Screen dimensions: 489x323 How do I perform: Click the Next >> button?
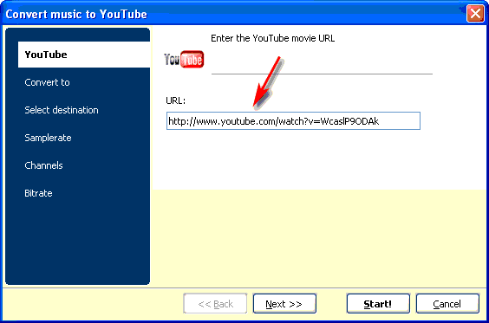click(x=284, y=304)
